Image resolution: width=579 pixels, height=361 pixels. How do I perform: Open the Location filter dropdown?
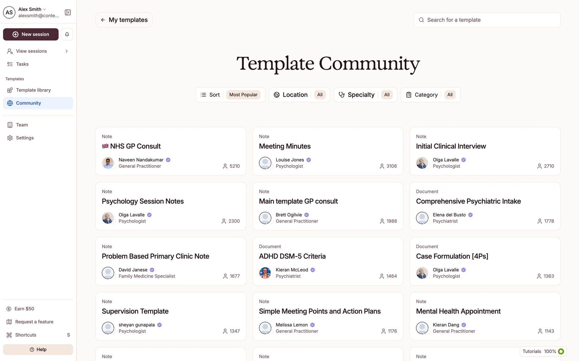(x=299, y=95)
